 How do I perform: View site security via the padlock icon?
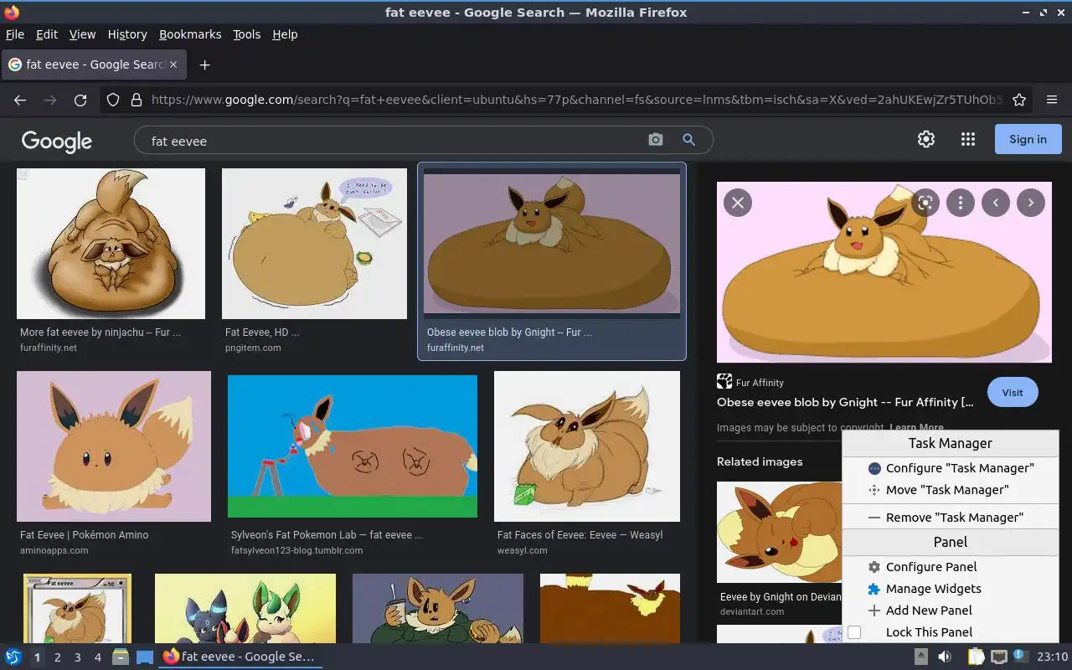coord(137,100)
